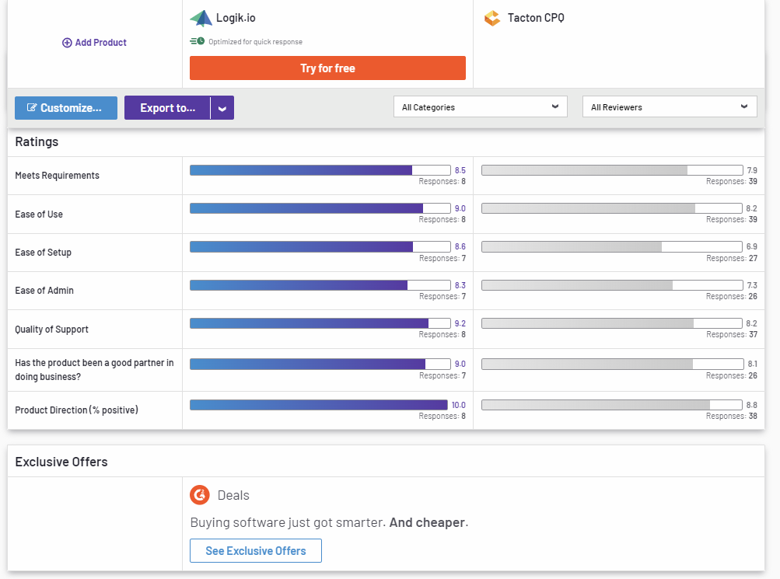The height and width of the screenshot is (579, 780).
Task: Click the Tacton CPQ 8.1 partner score
Action: tap(752, 364)
